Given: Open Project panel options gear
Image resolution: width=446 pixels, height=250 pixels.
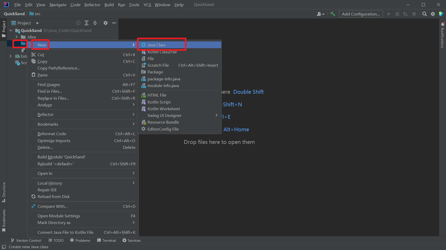Looking at the screenshot, I should (106, 23).
